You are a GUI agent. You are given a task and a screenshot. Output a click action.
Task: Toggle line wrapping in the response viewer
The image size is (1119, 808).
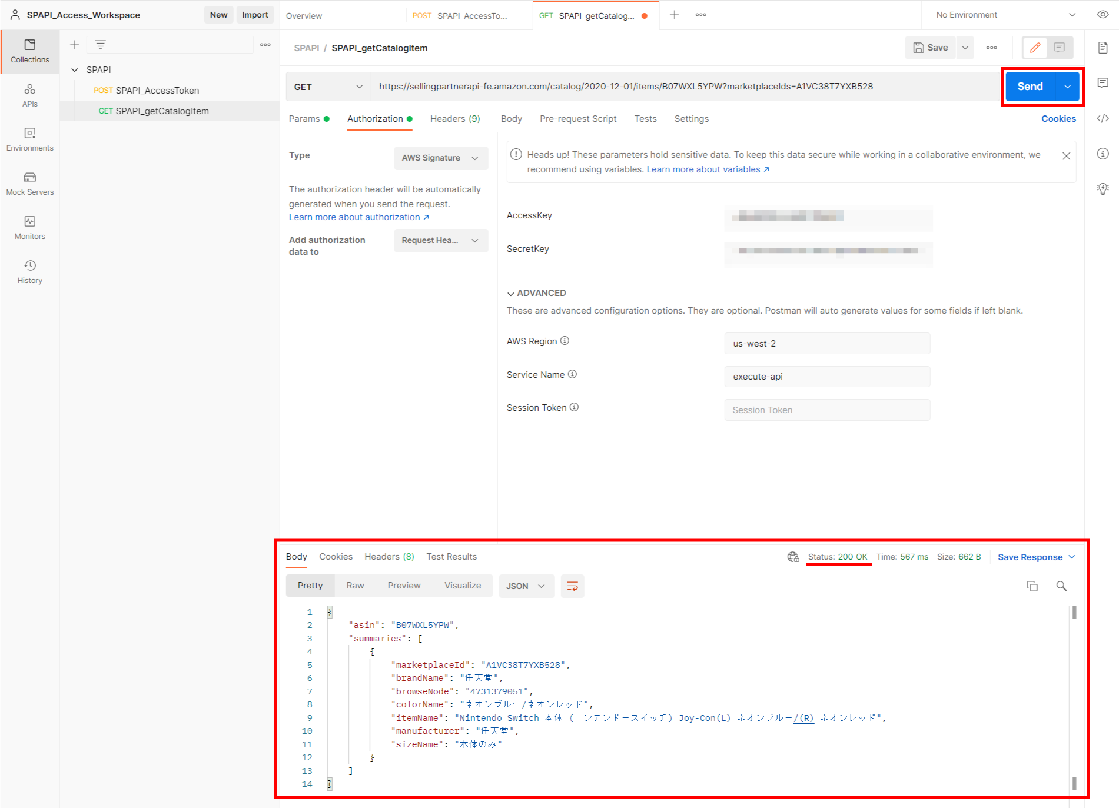(572, 586)
